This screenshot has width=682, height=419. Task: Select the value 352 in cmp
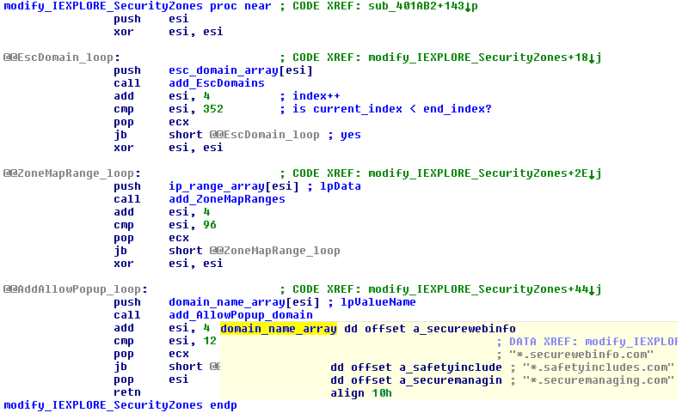tap(213, 109)
